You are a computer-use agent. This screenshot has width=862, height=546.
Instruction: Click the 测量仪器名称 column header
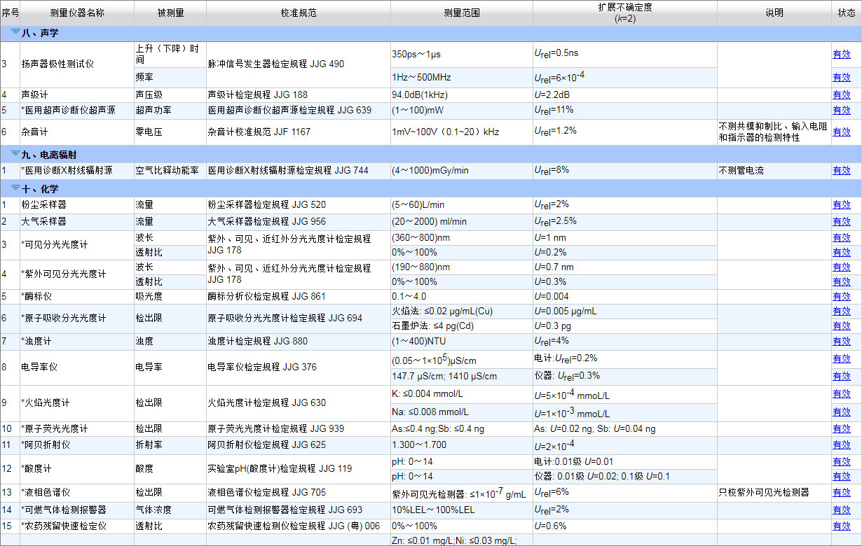pyautogui.click(x=77, y=13)
